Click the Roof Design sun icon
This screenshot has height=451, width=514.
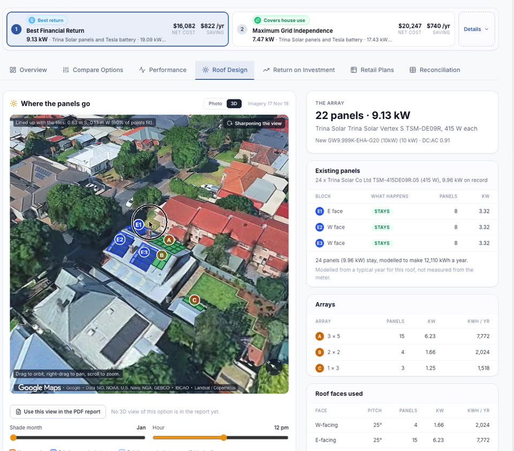pos(205,70)
